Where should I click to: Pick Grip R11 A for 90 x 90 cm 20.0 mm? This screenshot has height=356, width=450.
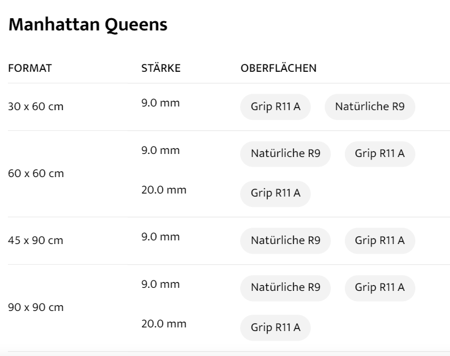[275, 327]
